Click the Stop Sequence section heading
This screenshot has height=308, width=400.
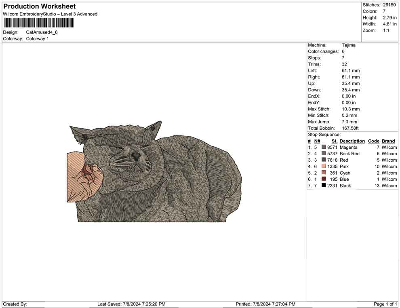pos(323,134)
